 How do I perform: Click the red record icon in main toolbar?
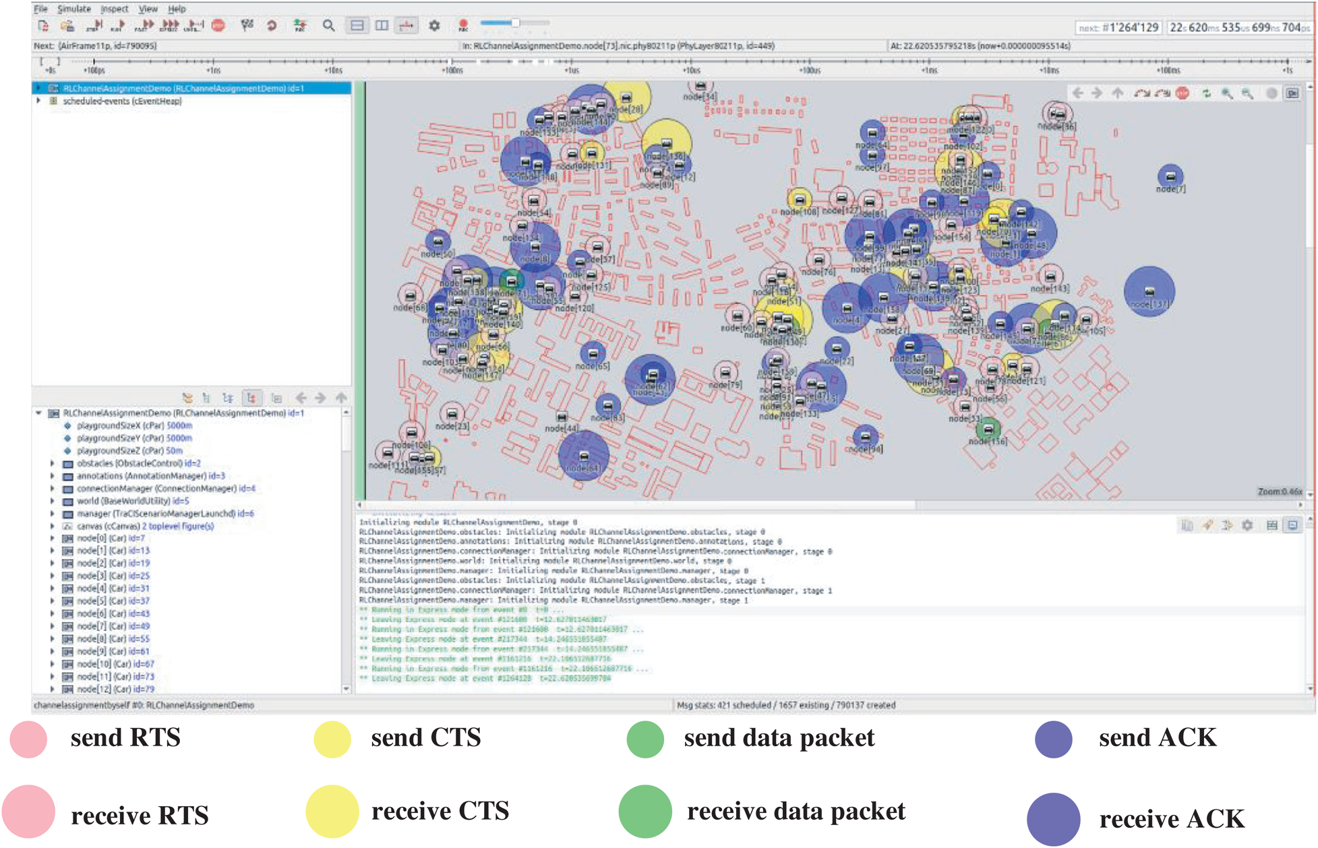click(463, 26)
